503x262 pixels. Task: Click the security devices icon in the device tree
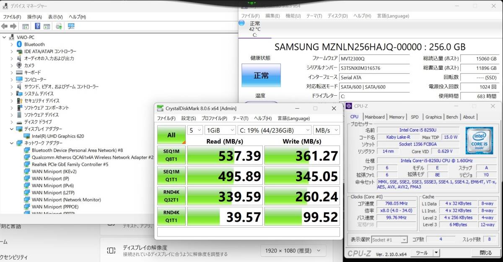tap(19, 101)
